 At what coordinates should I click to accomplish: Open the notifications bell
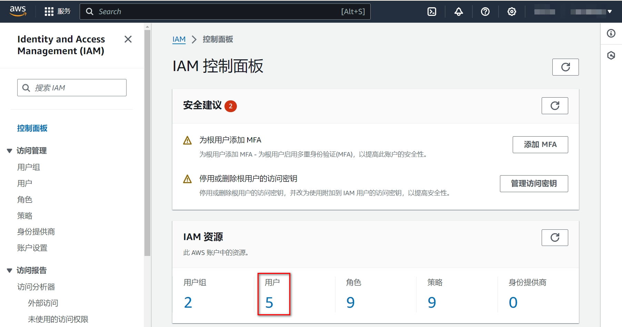pyautogui.click(x=459, y=12)
